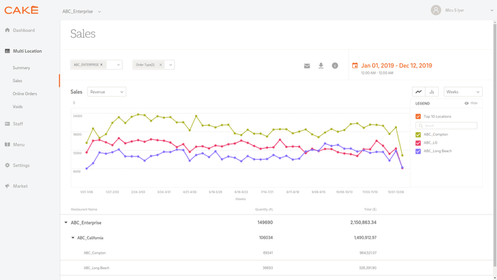This screenshot has height=280, width=497.
Task: Uncheck ABC_Compton in legend
Action: pos(418,134)
